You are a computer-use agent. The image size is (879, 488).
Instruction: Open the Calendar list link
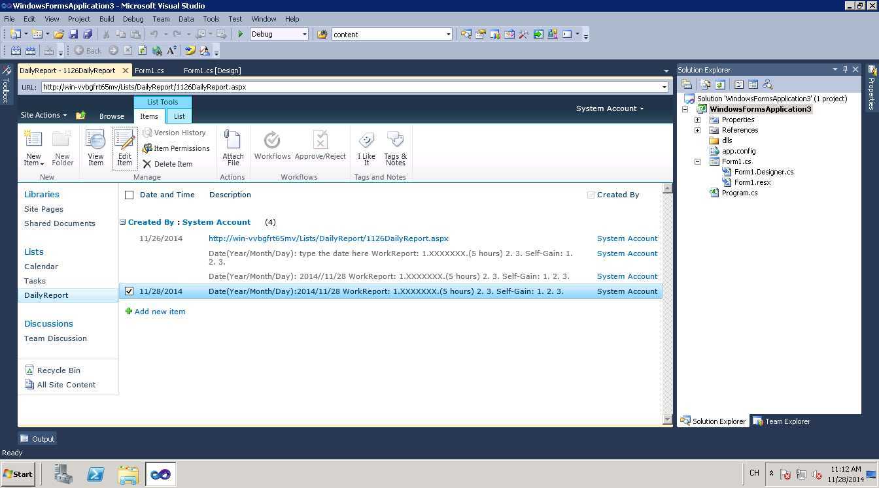[41, 267]
